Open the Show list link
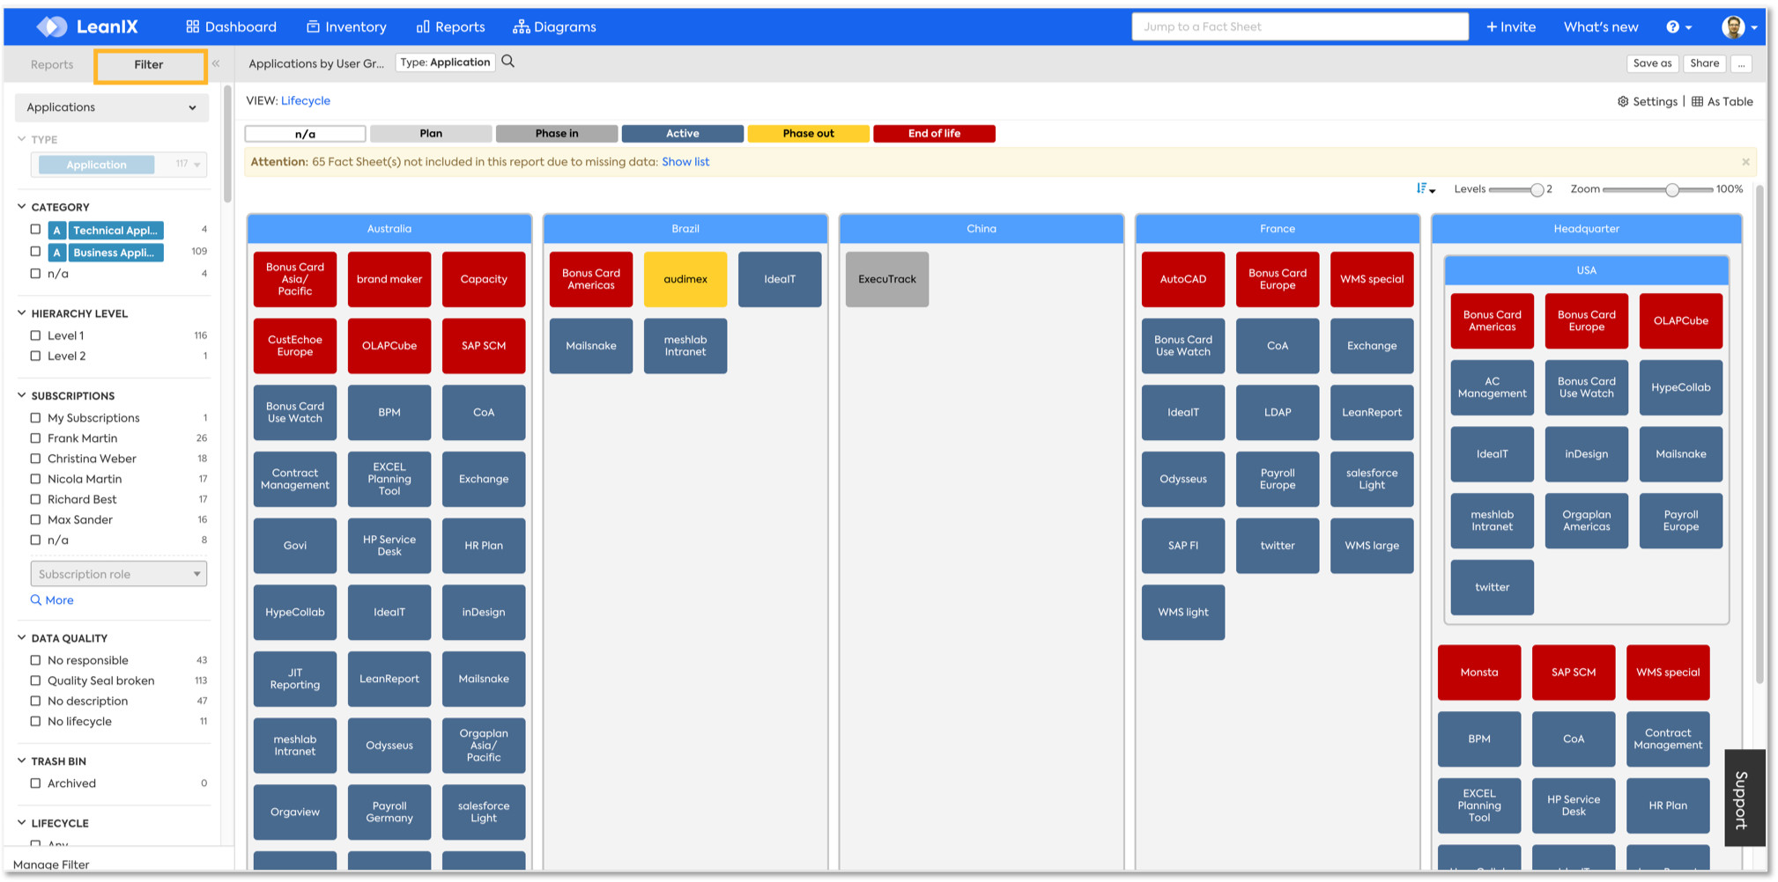This screenshot has height=882, width=1778. tap(685, 162)
